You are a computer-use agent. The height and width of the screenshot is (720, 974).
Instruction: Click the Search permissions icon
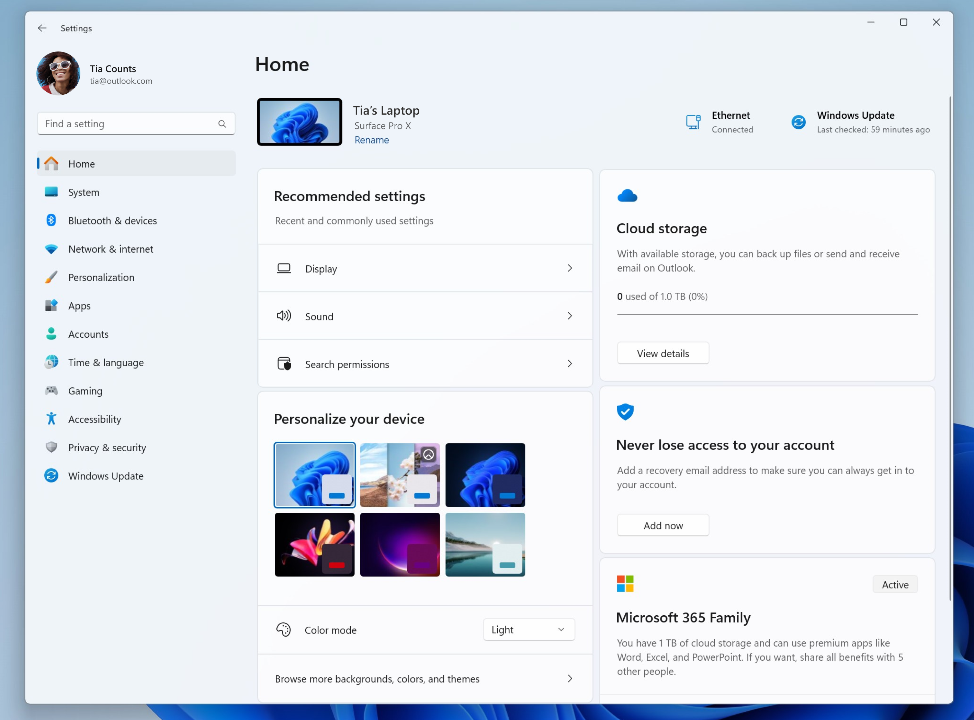(284, 364)
